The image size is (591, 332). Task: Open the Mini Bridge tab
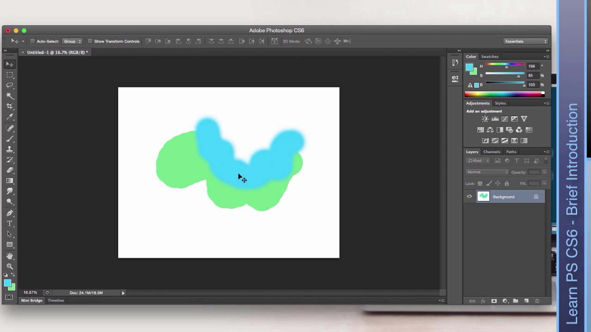pyautogui.click(x=32, y=301)
